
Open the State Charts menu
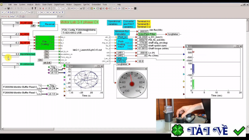coord(47,5)
